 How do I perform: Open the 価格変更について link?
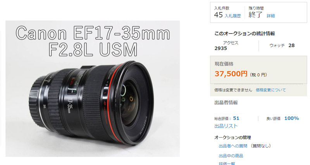pos(270,90)
